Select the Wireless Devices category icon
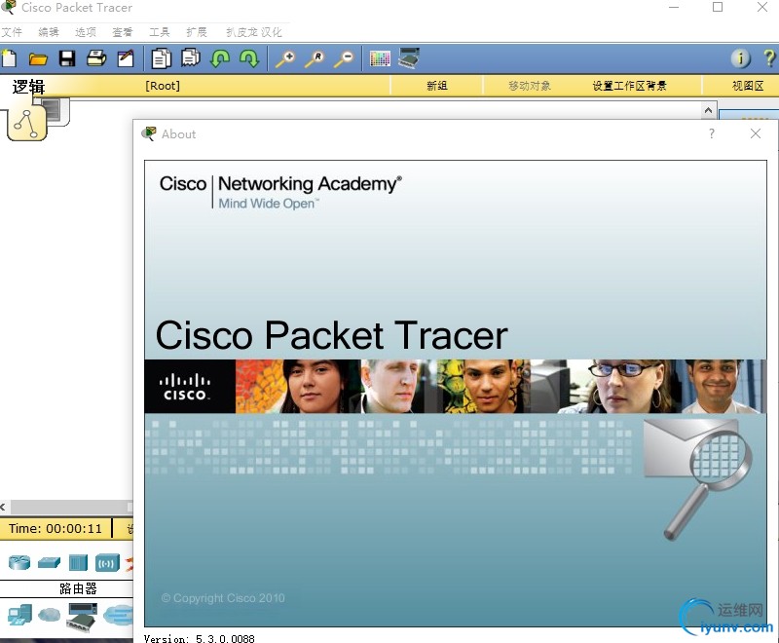779x643 pixels. tap(107, 562)
